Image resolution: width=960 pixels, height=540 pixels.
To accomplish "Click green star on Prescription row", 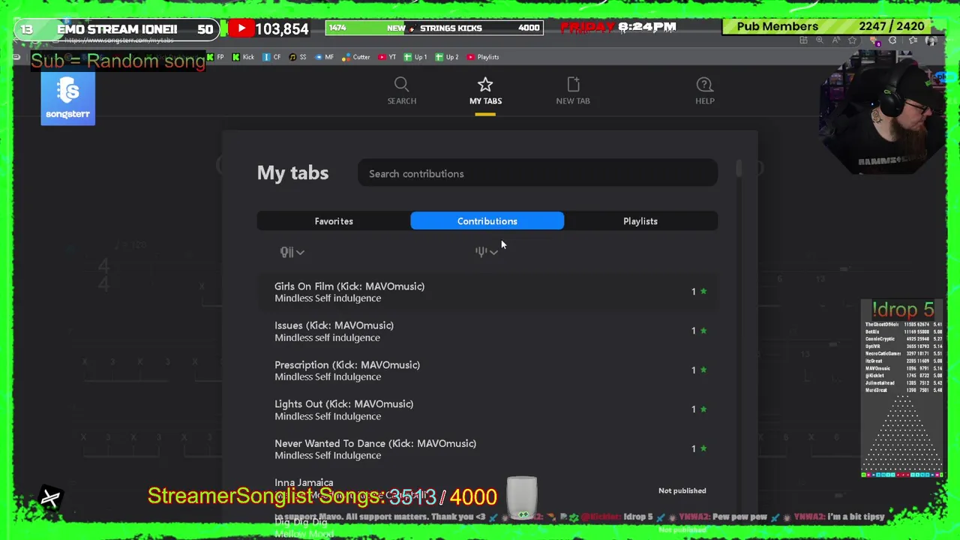I will 703,370.
